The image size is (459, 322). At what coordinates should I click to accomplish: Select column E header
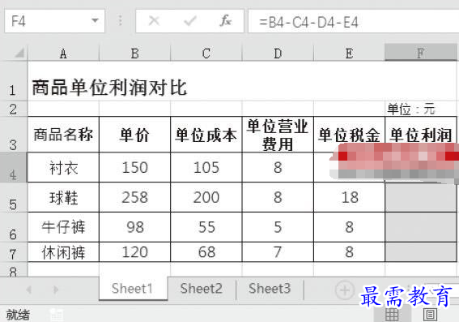349,54
